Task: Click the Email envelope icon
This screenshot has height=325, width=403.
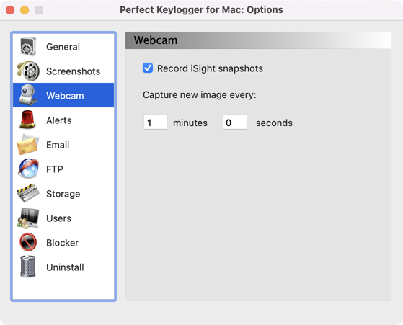Action: (x=28, y=144)
